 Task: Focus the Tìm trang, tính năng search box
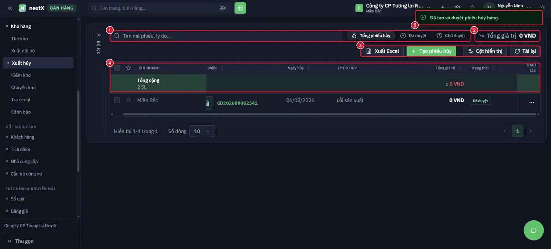coord(159,8)
